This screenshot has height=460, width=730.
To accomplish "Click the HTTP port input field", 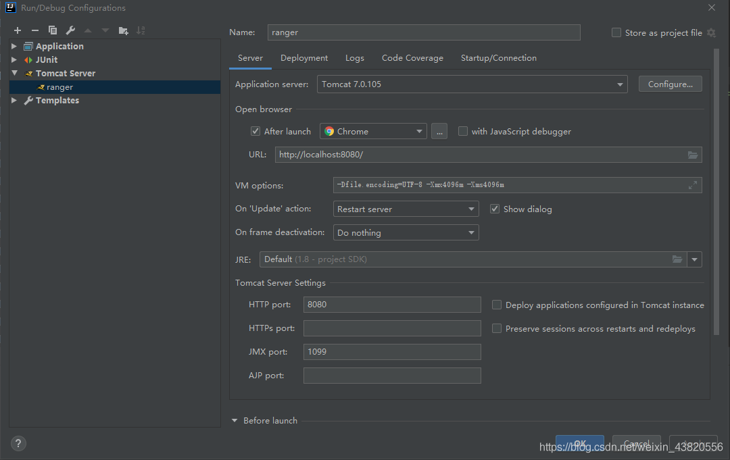I will (392, 305).
